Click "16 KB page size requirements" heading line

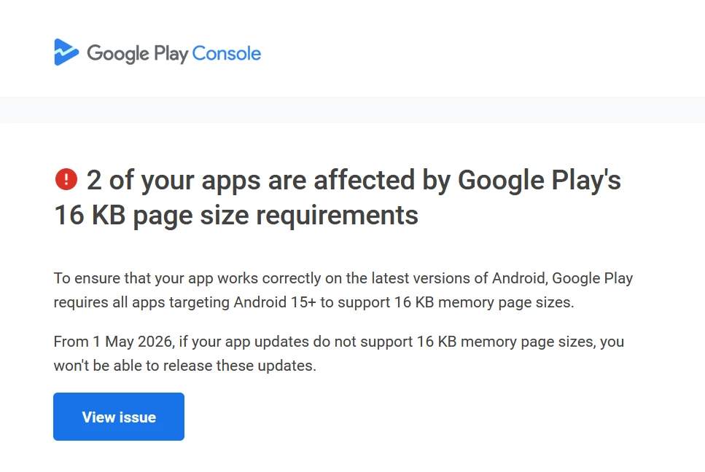[x=236, y=215]
